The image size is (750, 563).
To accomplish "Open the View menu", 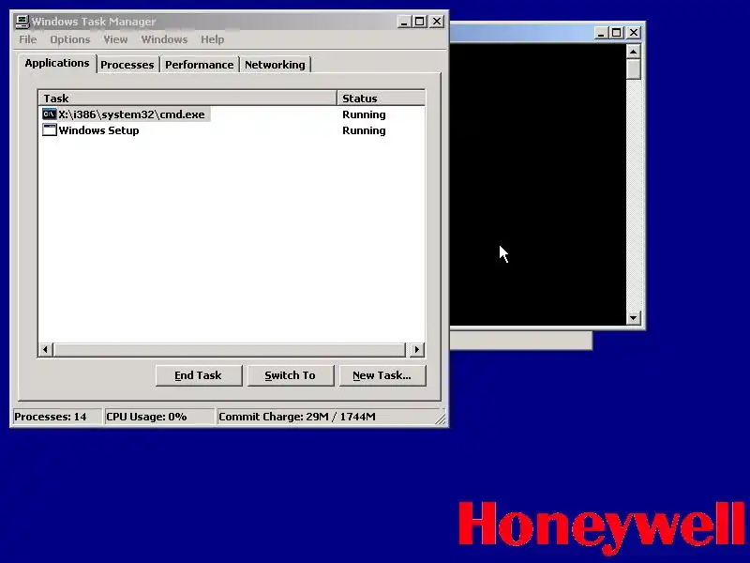I will point(115,39).
